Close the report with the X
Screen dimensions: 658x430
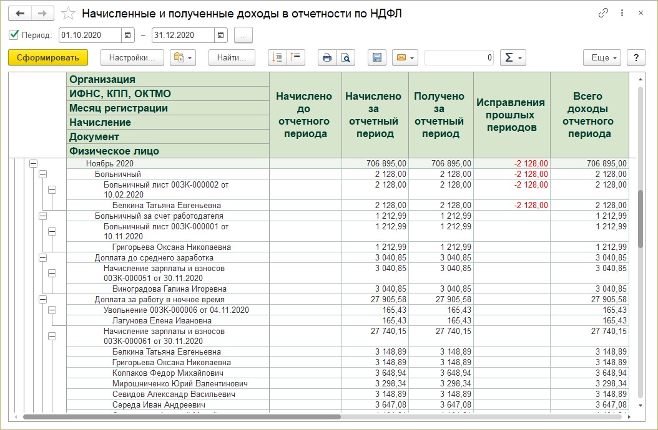(x=641, y=13)
